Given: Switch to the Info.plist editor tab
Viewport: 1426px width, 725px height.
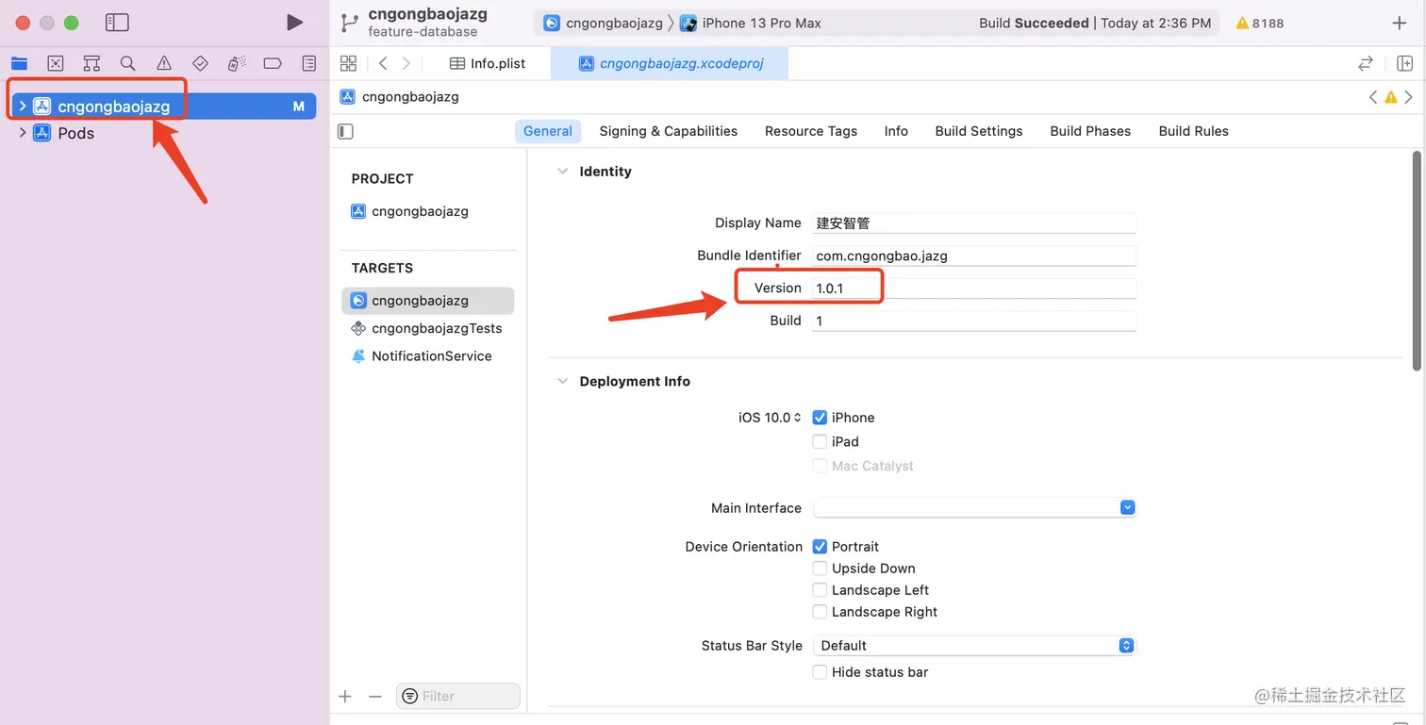Looking at the screenshot, I should (489, 63).
